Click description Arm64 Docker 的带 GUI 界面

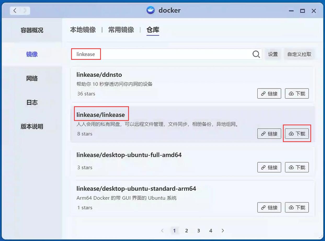click(127, 198)
